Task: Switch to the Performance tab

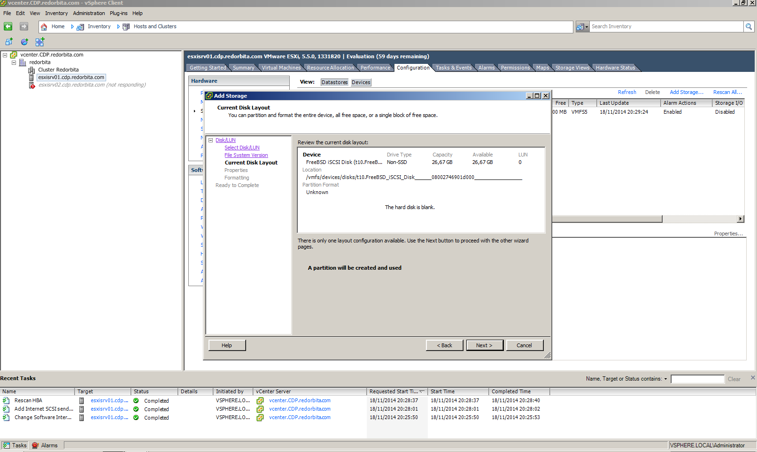Action: point(375,68)
